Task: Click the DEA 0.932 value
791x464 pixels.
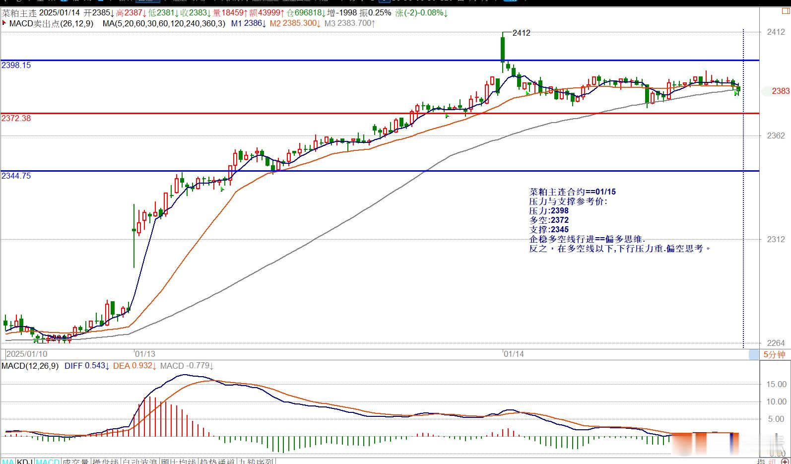Action: (135, 366)
